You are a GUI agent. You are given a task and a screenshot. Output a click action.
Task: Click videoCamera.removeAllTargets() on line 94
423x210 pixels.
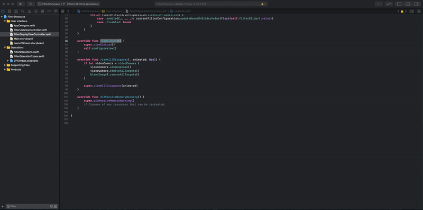coord(115,71)
